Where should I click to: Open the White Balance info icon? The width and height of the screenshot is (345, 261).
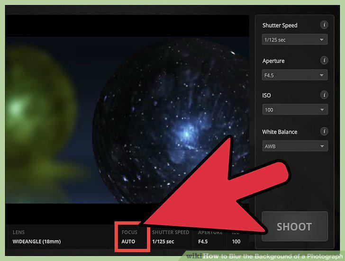[324, 132]
